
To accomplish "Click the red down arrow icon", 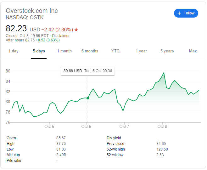I will [x=76, y=29].
